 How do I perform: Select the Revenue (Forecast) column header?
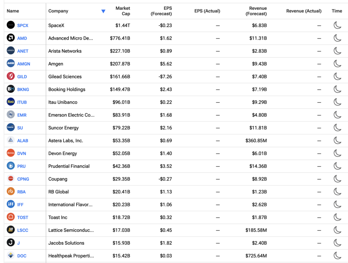tap(256, 11)
